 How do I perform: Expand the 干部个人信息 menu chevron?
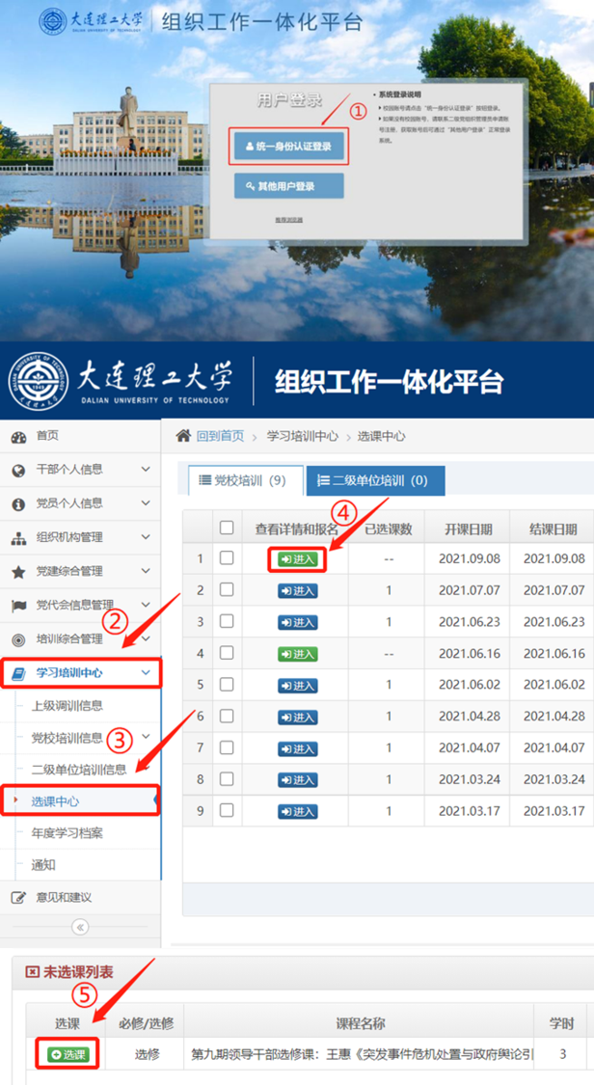tap(146, 470)
